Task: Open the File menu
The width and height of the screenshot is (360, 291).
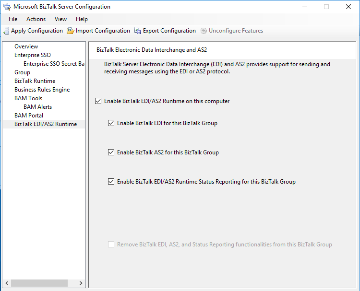Action: tap(13, 19)
